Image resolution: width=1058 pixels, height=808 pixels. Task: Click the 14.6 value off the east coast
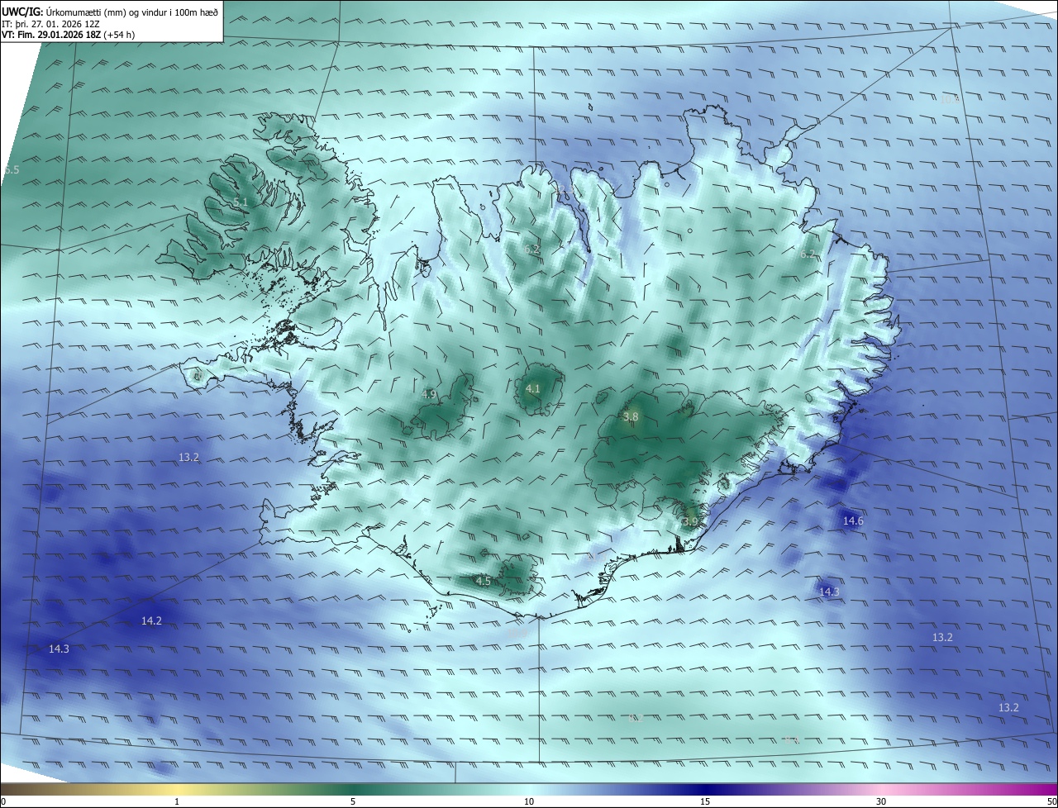[853, 520]
